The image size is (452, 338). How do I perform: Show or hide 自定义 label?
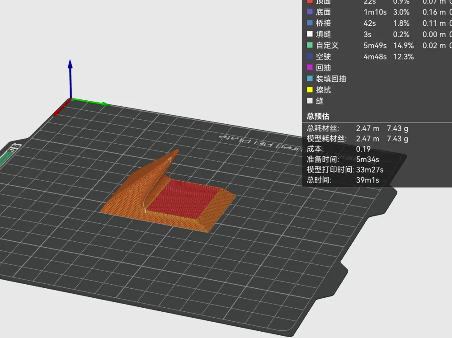click(x=327, y=45)
